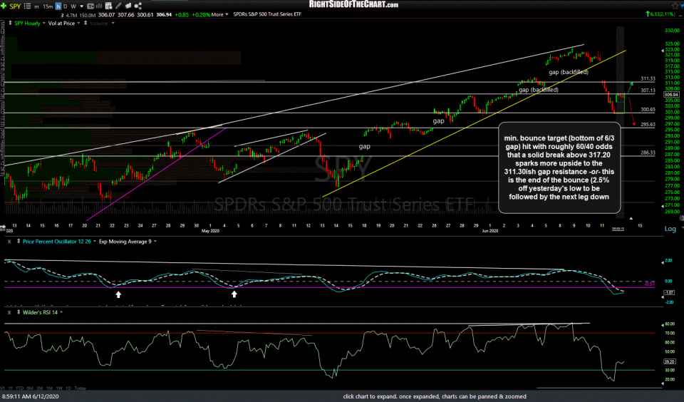Open the watchlist lines icon beside SPY

pos(28,6)
